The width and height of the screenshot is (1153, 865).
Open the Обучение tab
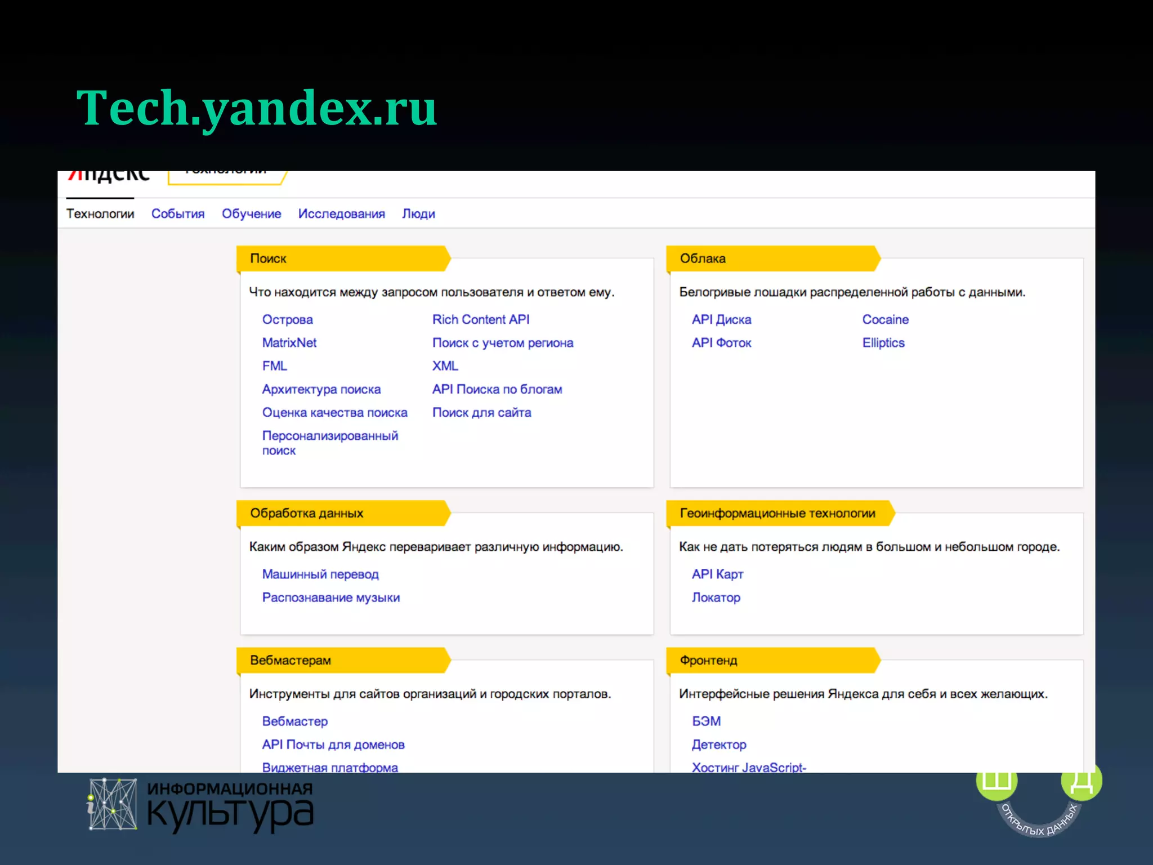251,214
